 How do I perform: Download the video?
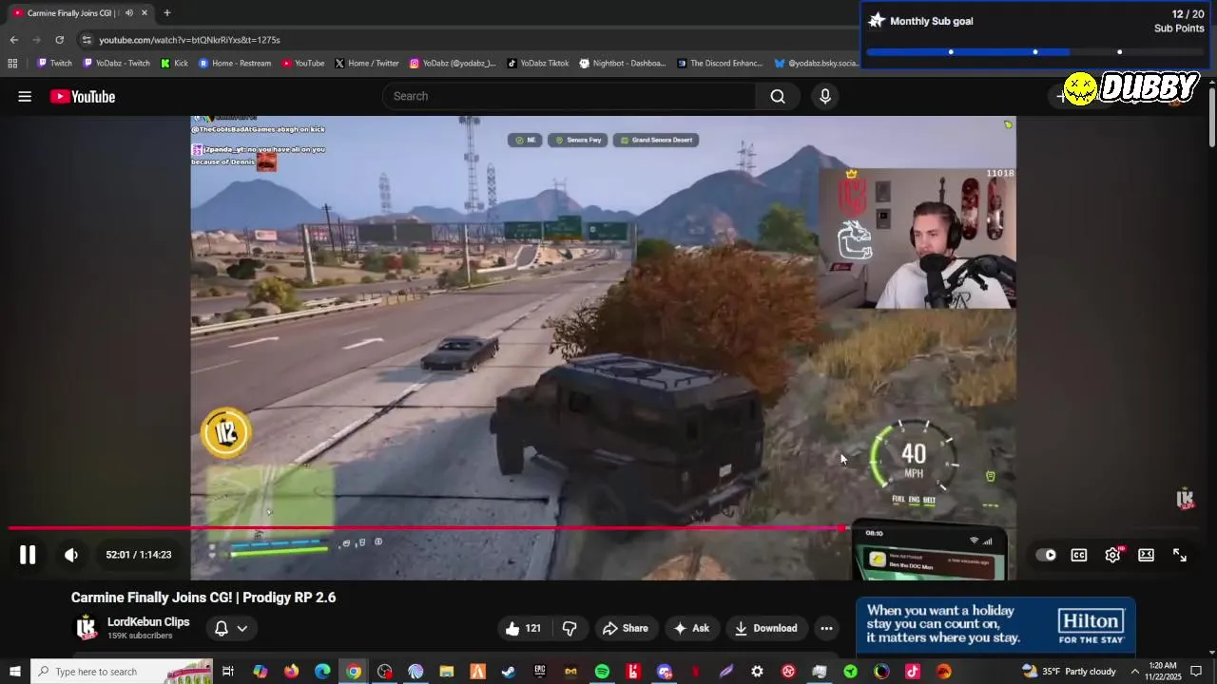point(765,628)
